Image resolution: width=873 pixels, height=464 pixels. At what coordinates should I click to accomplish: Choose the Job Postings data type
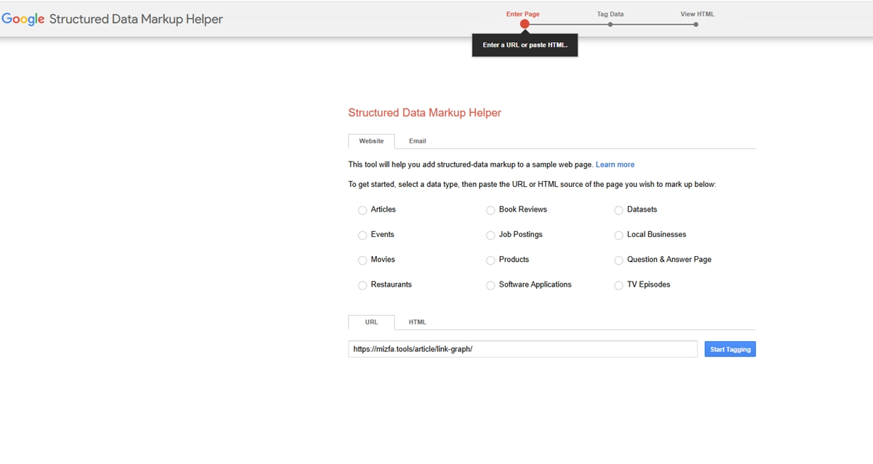pos(490,235)
